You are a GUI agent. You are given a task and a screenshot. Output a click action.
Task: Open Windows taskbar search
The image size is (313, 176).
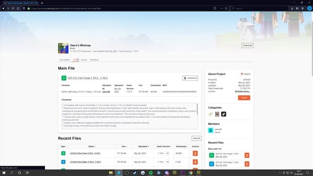pyautogui.click(x=12, y=173)
